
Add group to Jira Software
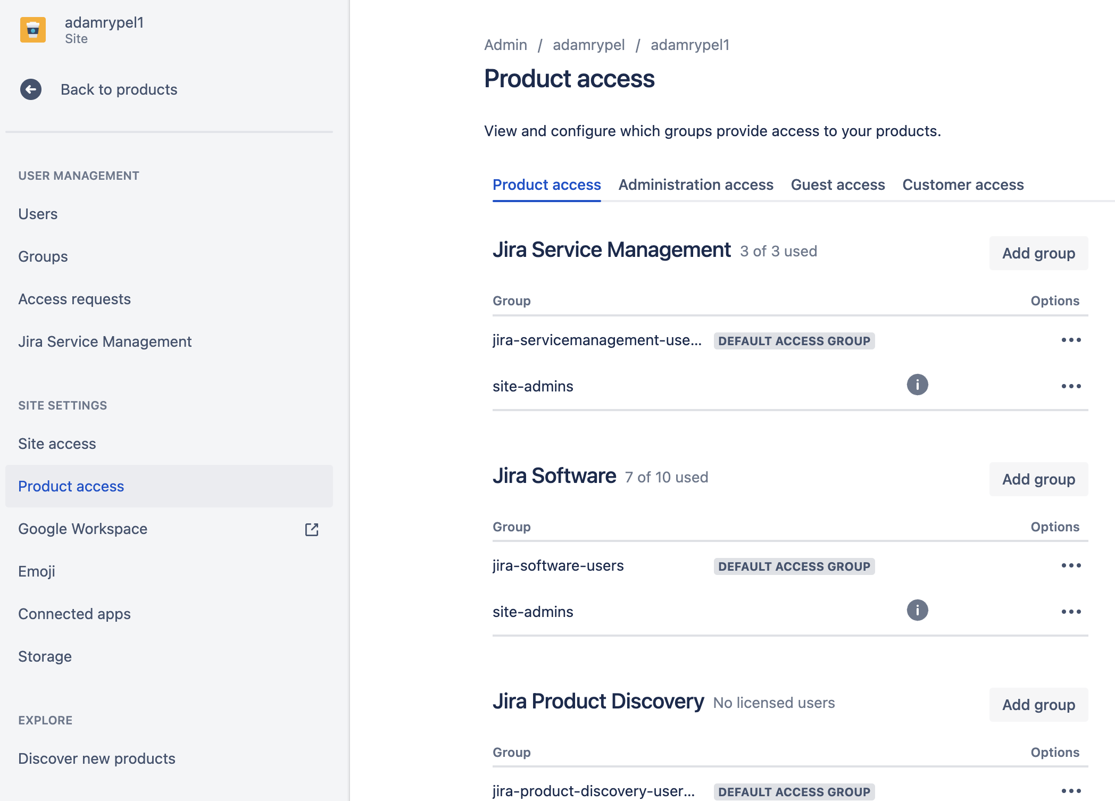[1038, 479]
